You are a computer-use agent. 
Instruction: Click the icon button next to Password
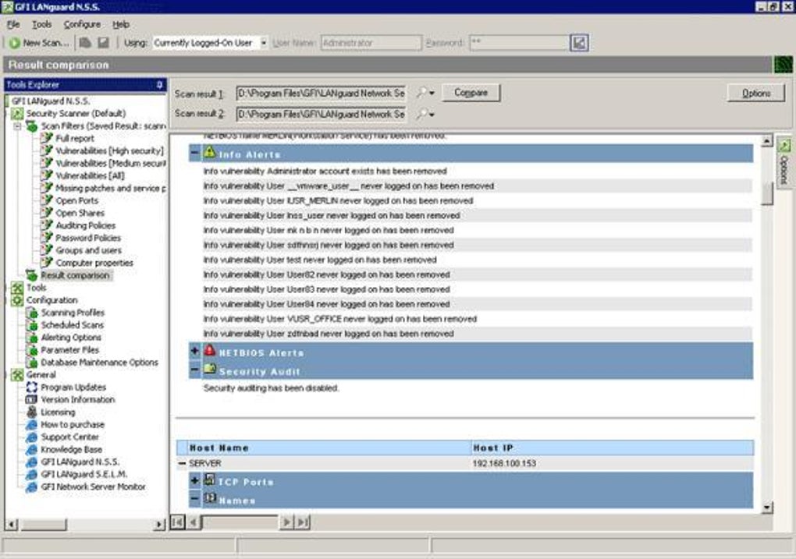(x=579, y=43)
